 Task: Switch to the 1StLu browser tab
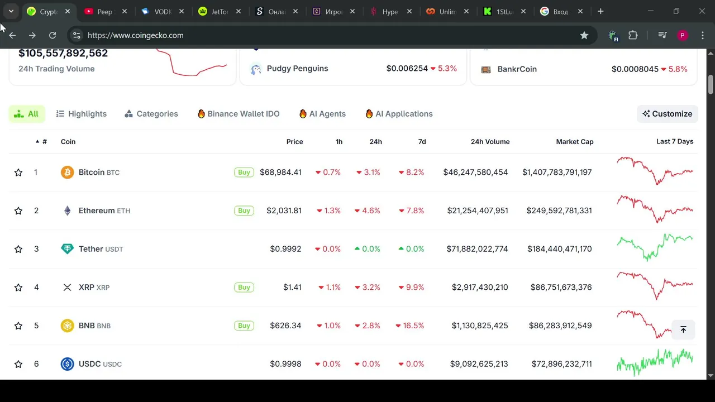[504, 11]
